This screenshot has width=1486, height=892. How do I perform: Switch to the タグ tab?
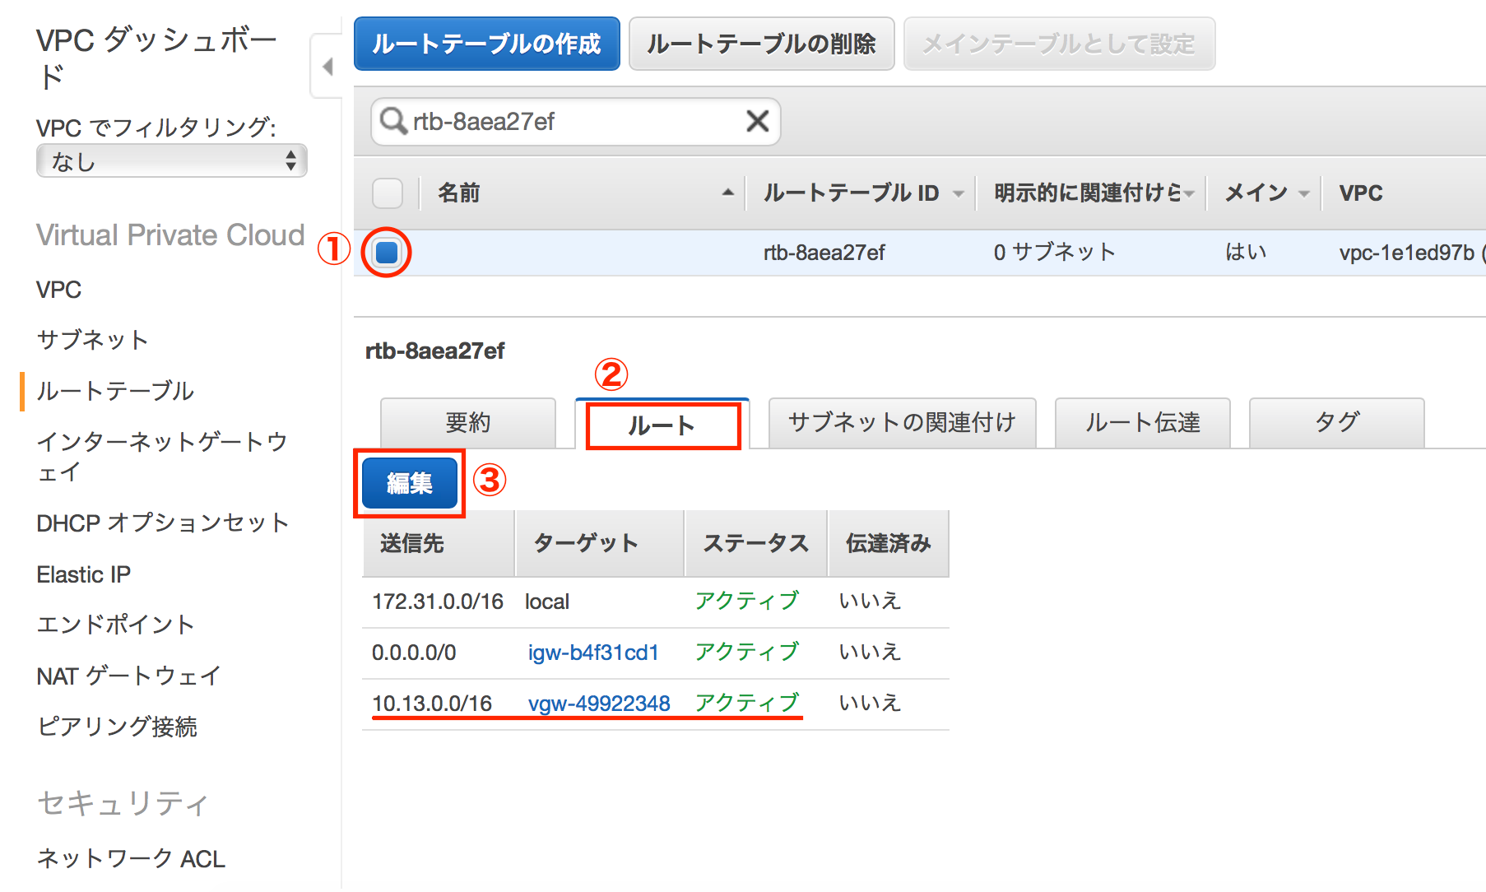click(x=1335, y=423)
